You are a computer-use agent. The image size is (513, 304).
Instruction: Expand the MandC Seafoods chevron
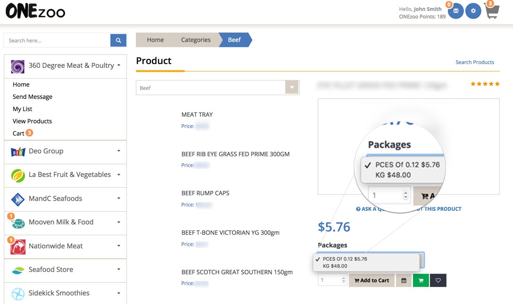coord(119,198)
